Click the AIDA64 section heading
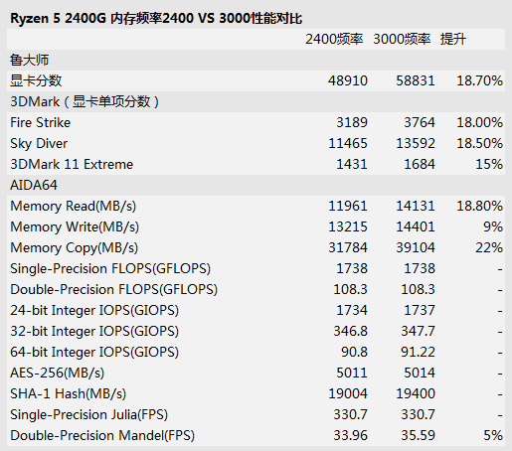 pyautogui.click(x=34, y=185)
